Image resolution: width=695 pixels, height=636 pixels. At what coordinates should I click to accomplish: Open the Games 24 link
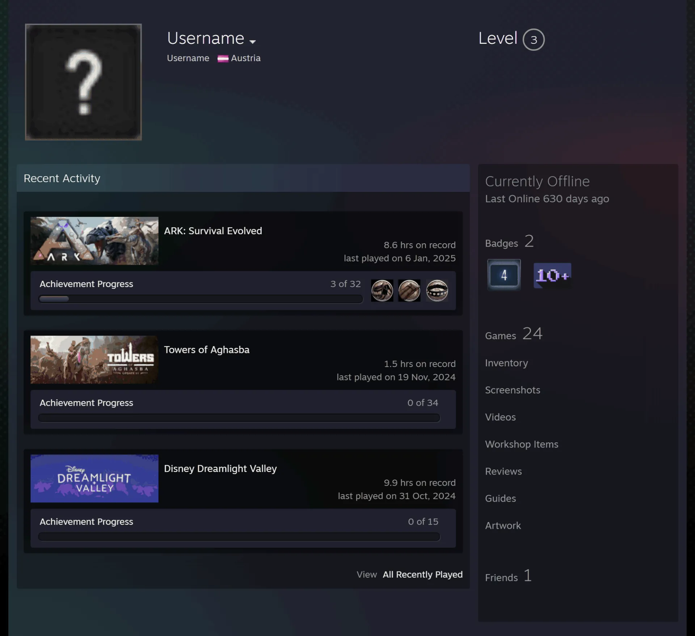click(514, 334)
